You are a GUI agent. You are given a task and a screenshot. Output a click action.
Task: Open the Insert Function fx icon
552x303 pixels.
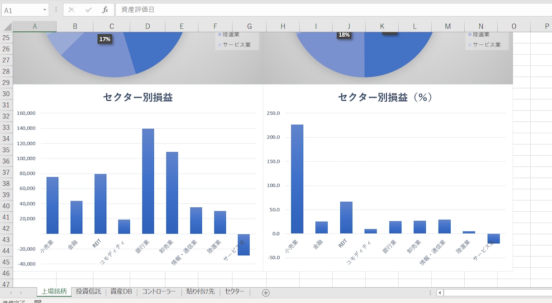pos(105,10)
